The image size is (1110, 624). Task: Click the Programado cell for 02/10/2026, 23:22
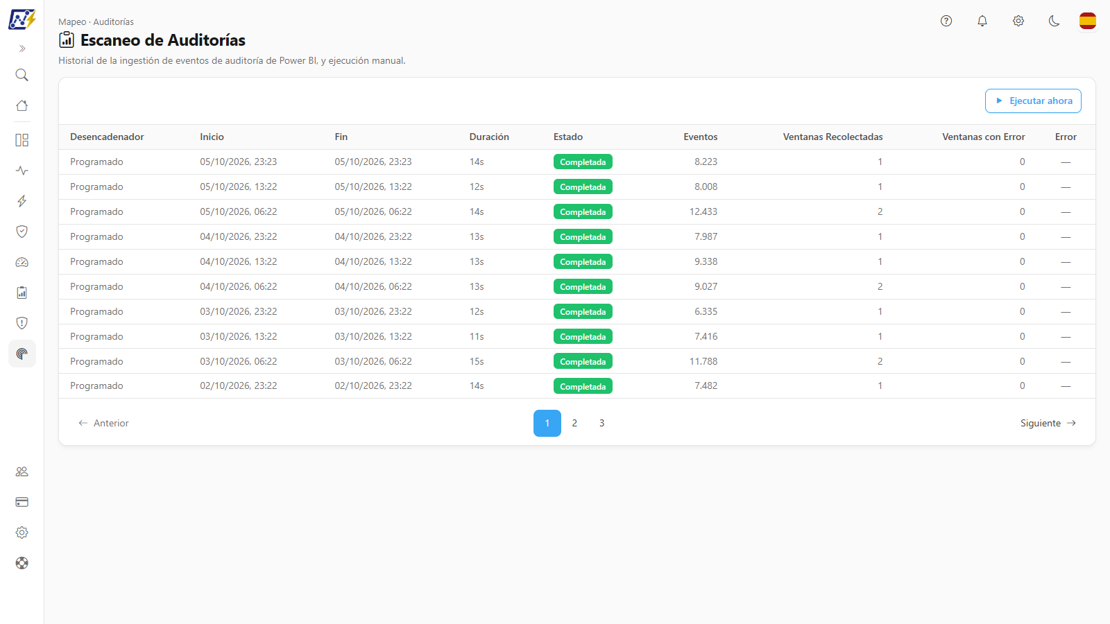[96, 385]
